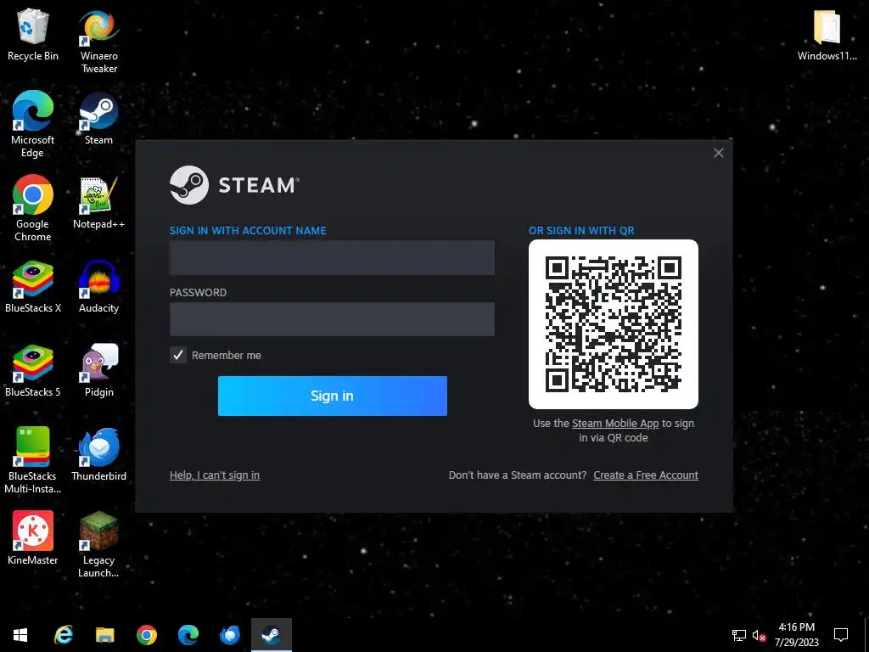869x652 pixels.
Task: Click the taskbar clock showing 4:16 PM
Action: 796,635
